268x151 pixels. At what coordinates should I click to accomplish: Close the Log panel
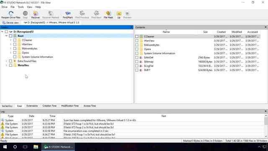coord(265,111)
